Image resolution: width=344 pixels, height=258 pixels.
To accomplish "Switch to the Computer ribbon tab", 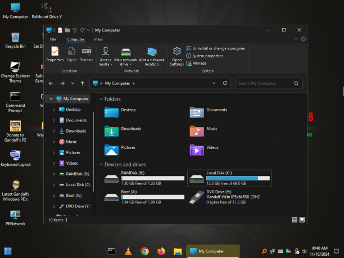I will [x=76, y=39].
